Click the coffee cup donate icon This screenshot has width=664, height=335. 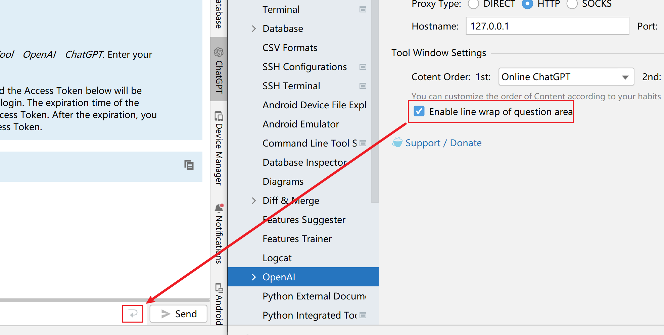click(397, 142)
